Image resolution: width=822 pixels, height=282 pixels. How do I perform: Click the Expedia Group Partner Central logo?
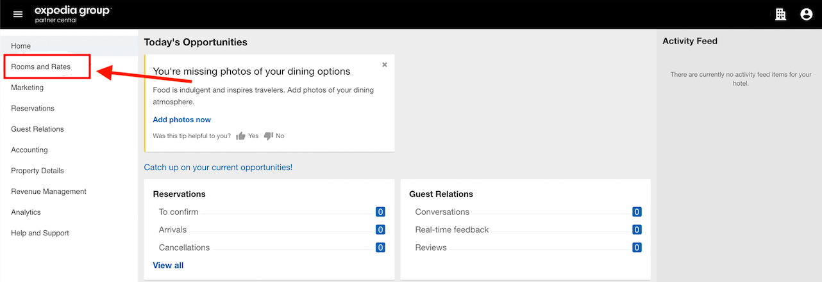coord(72,14)
